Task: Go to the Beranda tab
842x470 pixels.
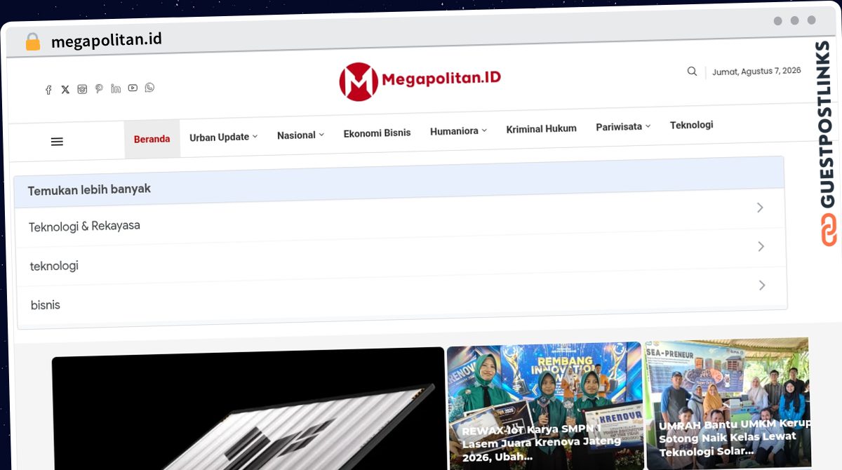Action: coord(152,139)
